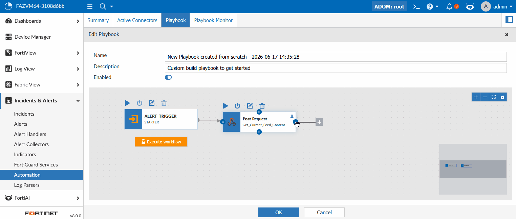Image resolution: width=516 pixels, height=219 pixels.
Task: Toggle power on the ALERT_TRIGGER node
Action: click(139, 103)
